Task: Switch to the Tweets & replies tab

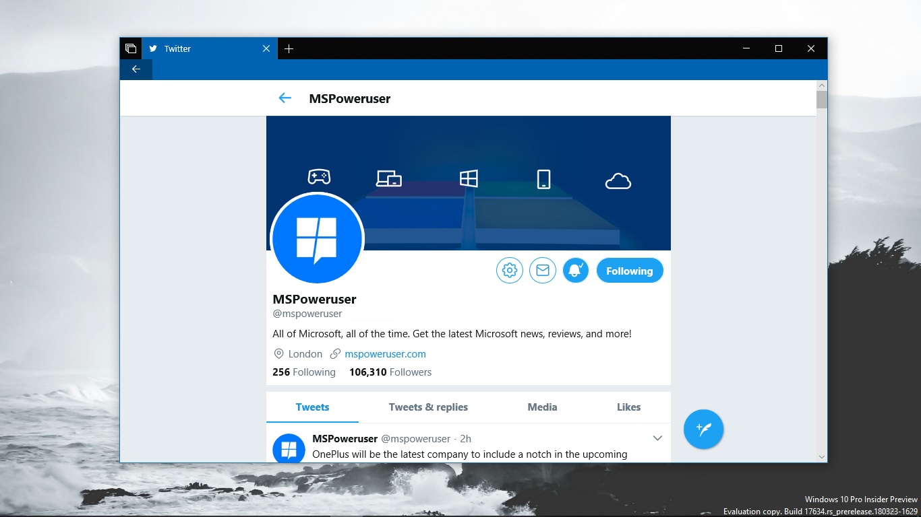Action: click(428, 407)
